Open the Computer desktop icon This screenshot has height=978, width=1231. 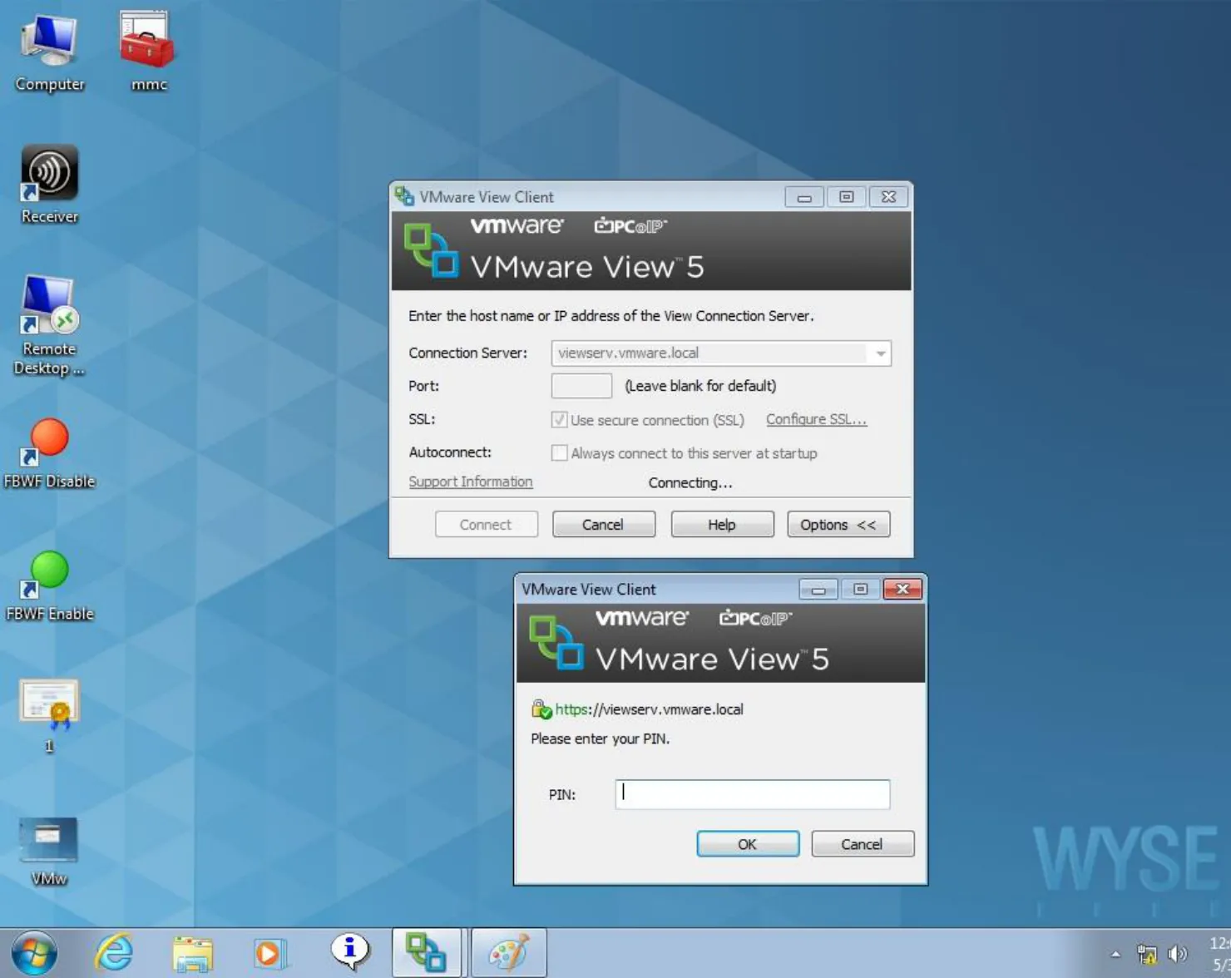(49, 52)
